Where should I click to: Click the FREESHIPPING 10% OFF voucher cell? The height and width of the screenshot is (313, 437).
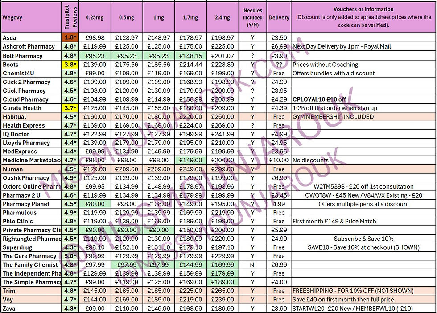(363, 291)
